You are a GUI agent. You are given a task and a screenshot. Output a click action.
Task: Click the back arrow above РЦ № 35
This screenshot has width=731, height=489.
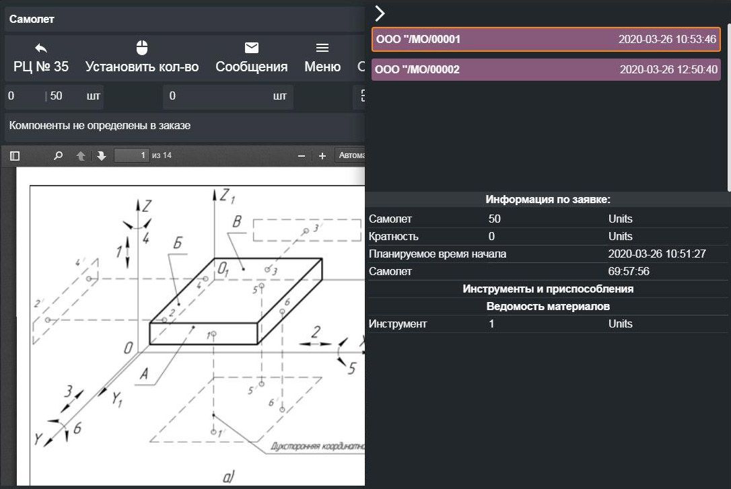pyautogui.click(x=41, y=48)
